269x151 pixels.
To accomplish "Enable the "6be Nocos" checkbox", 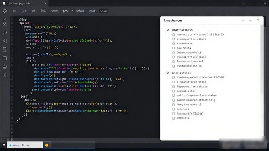I will 174,48.
